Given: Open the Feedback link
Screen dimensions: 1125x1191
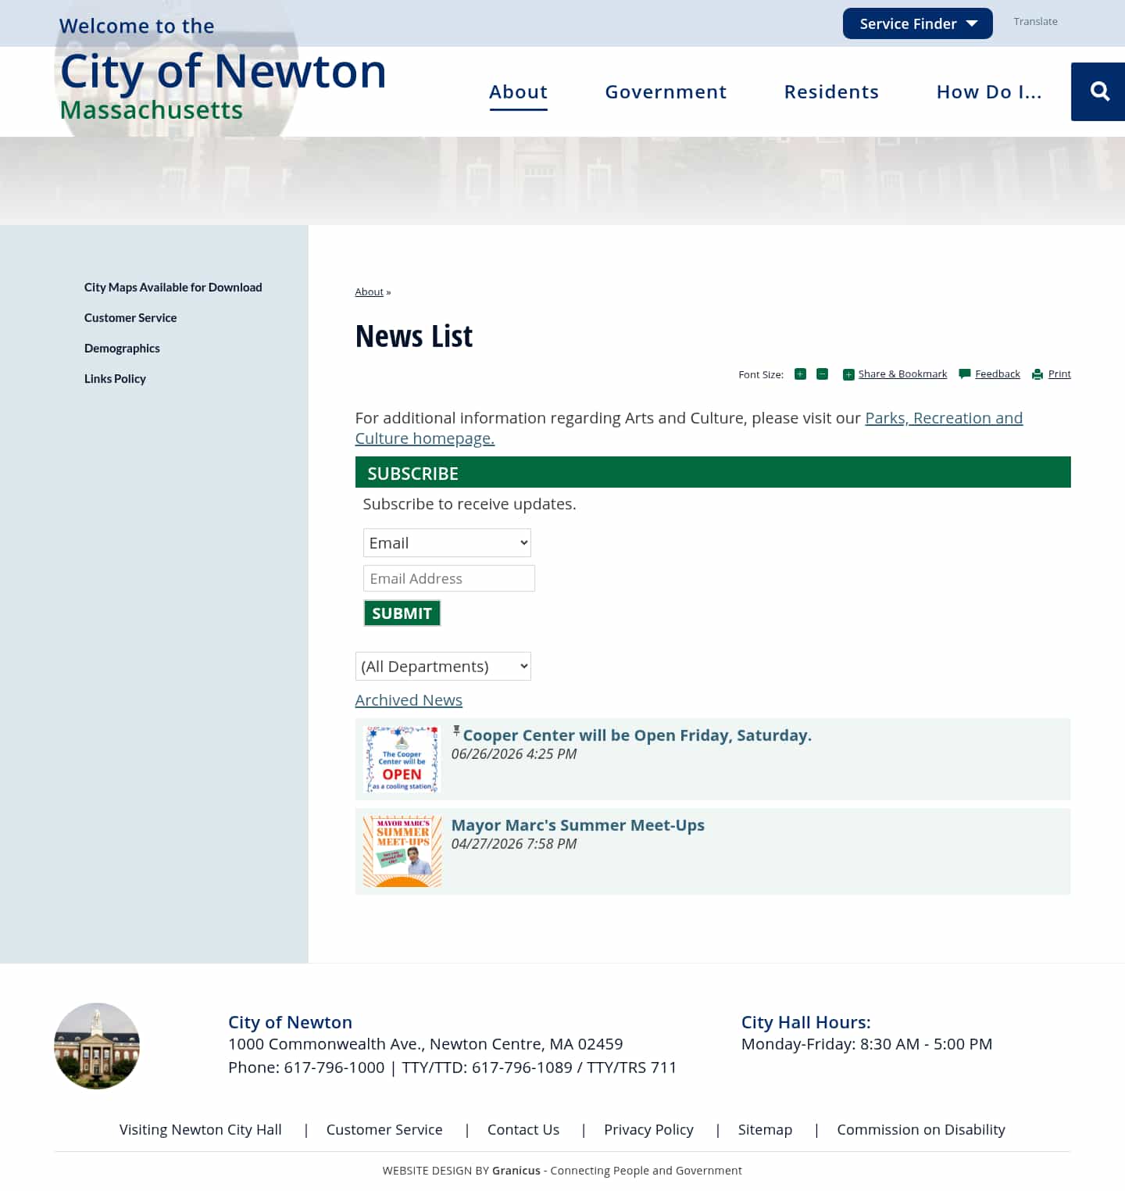Looking at the screenshot, I should (x=998, y=374).
